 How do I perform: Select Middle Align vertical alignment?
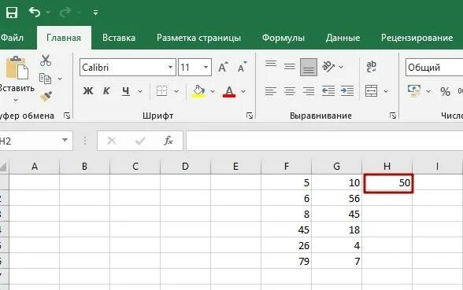click(x=290, y=67)
